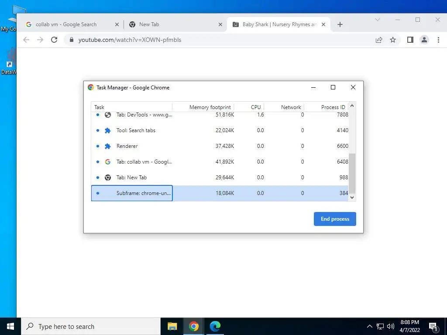447x335 pixels.
Task: Close the Task Manager window
Action: coord(353,87)
